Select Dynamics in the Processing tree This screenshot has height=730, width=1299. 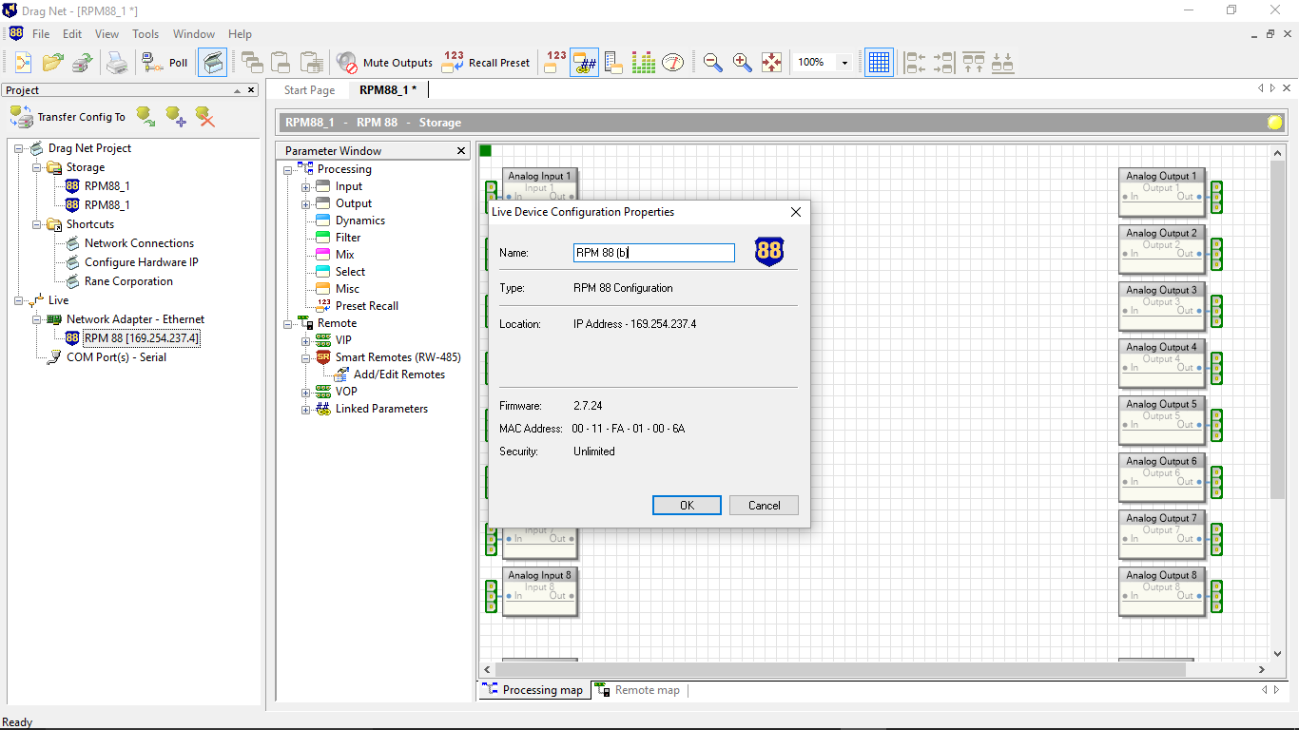click(359, 221)
